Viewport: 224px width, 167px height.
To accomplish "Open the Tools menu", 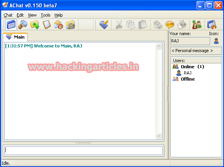I will (x=46, y=15).
